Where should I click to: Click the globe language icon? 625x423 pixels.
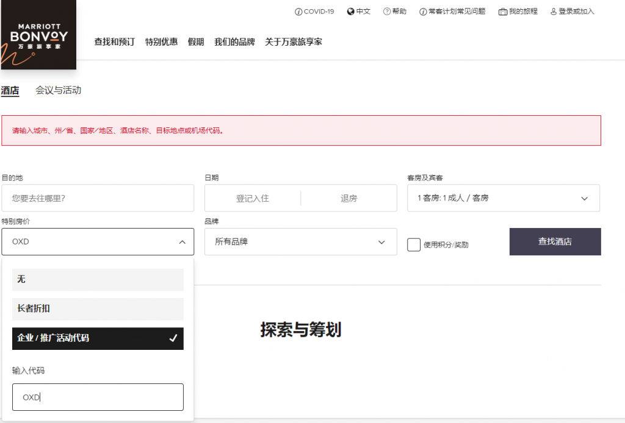pyautogui.click(x=350, y=12)
